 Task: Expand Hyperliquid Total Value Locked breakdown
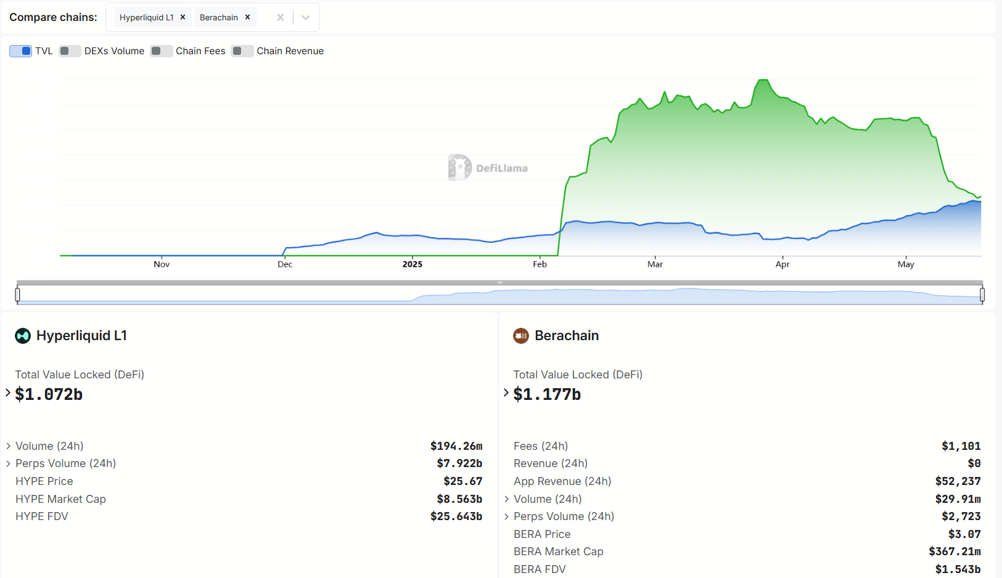click(x=8, y=393)
